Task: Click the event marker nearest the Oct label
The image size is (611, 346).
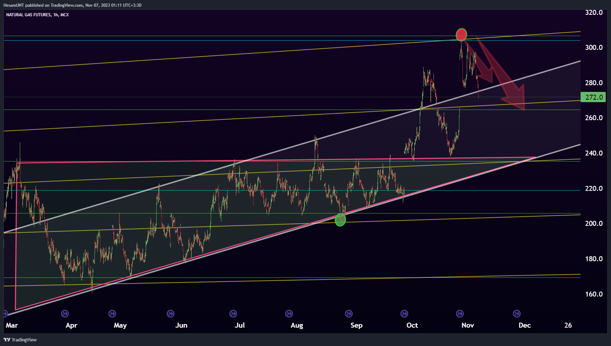Action: point(404,313)
